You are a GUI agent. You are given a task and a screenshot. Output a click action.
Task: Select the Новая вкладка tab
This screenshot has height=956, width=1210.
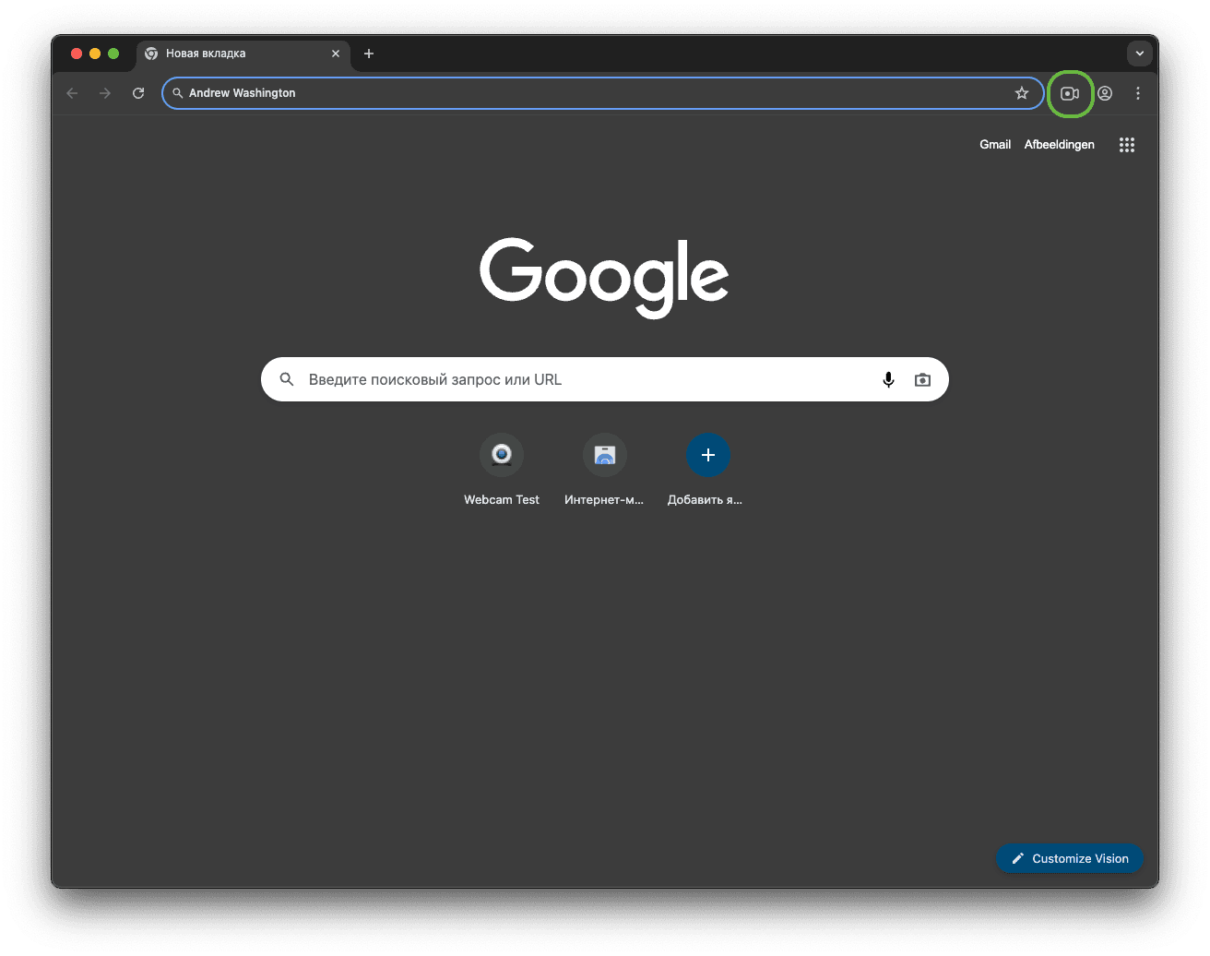tap(231, 54)
